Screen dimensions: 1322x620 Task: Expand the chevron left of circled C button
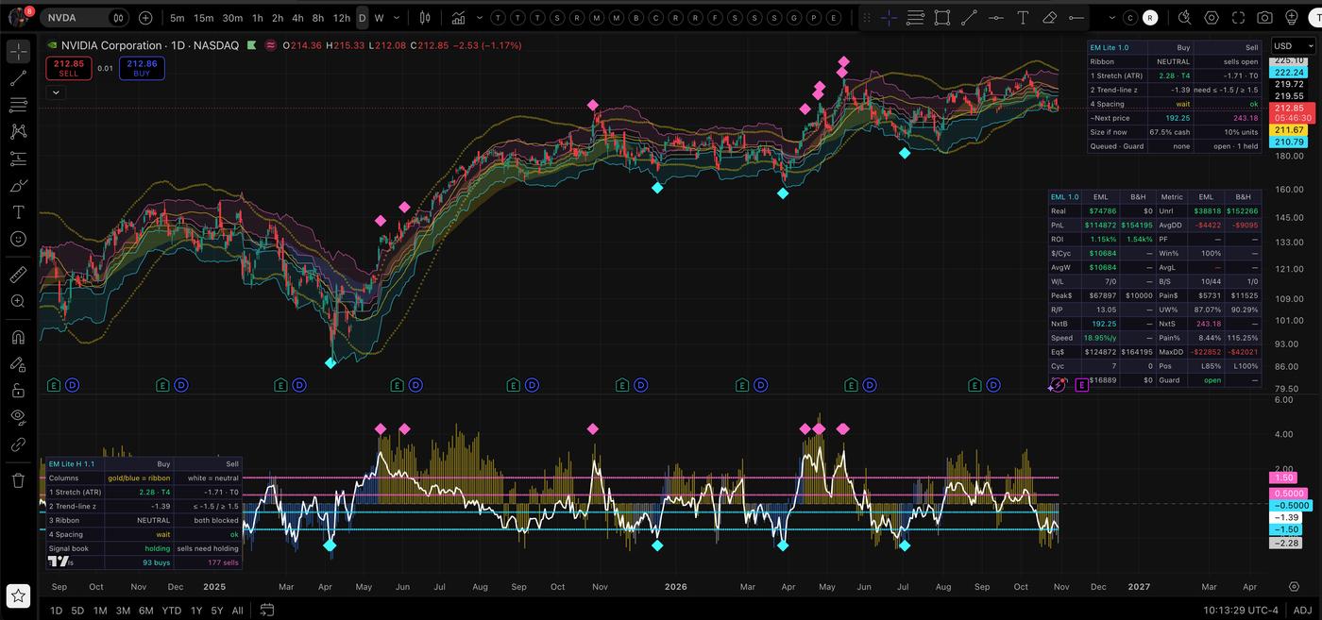click(1112, 18)
